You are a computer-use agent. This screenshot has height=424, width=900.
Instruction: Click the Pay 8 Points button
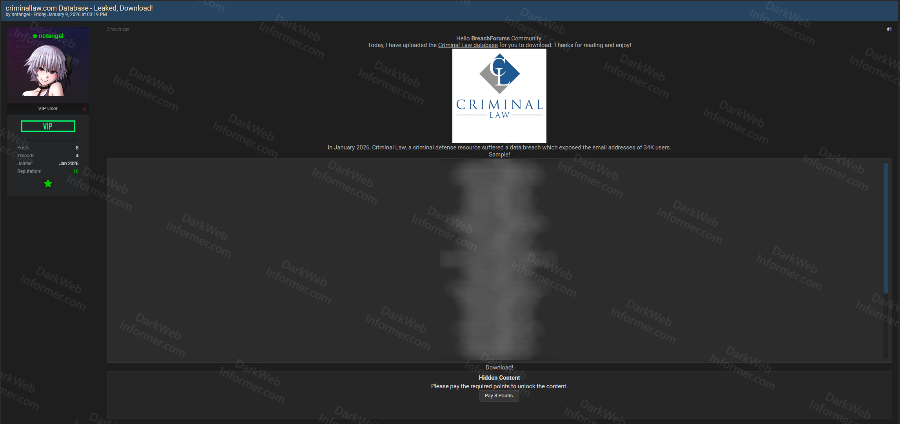coord(499,396)
